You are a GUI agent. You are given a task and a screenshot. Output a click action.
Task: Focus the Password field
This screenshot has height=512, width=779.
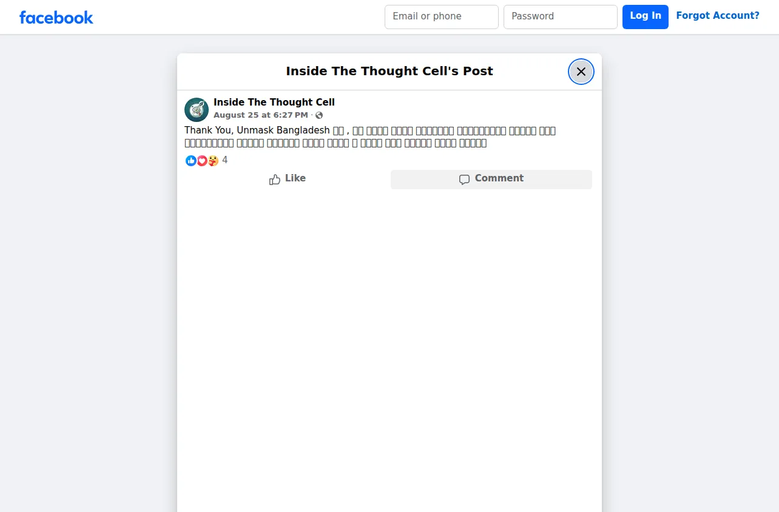click(561, 17)
